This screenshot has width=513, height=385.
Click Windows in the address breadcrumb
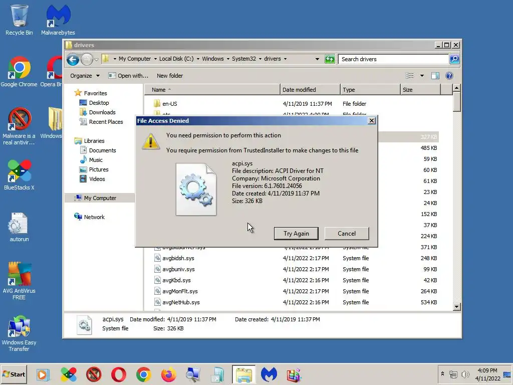click(x=212, y=59)
